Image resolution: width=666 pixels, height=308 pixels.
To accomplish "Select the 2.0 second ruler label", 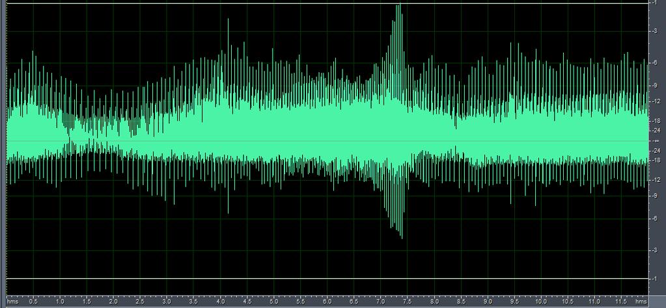I will coord(113,302).
